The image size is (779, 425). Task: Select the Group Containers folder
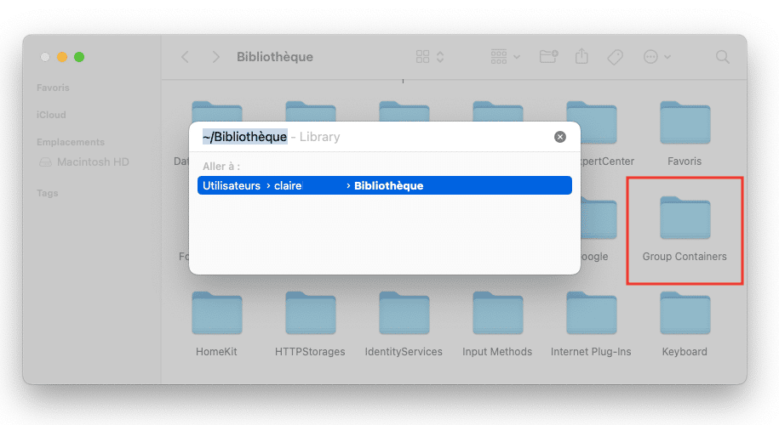684,218
